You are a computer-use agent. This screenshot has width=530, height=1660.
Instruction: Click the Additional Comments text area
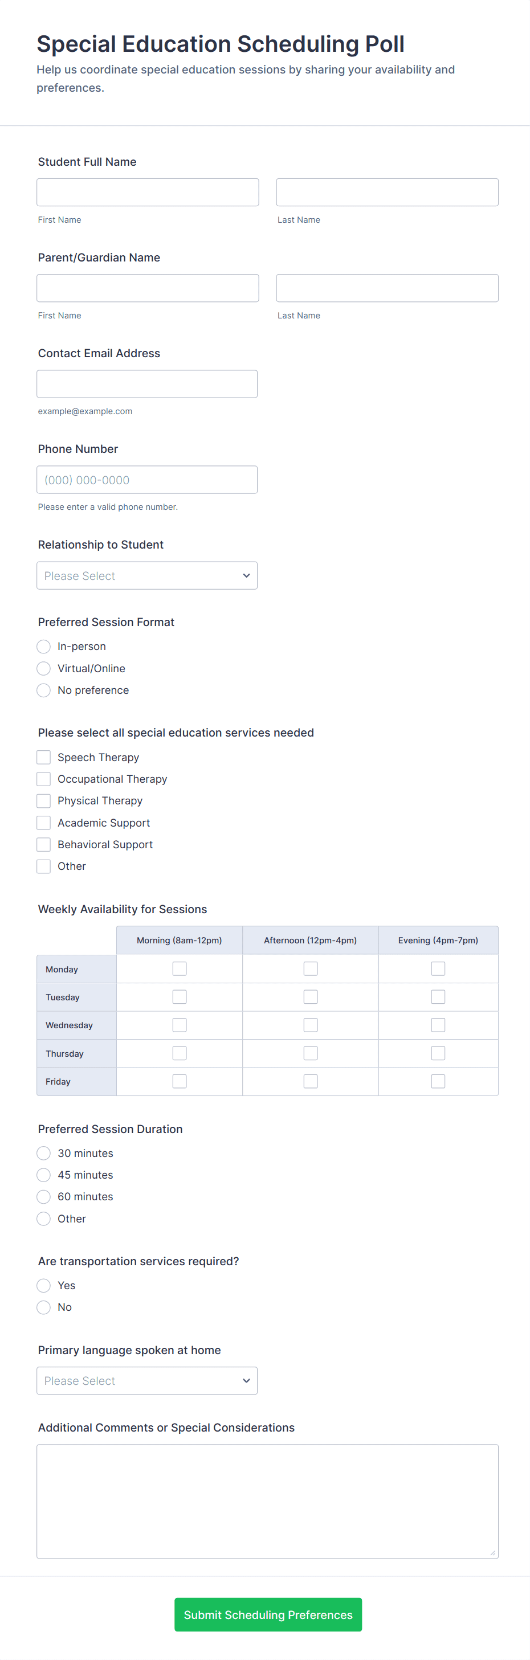(x=267, y=1501)
